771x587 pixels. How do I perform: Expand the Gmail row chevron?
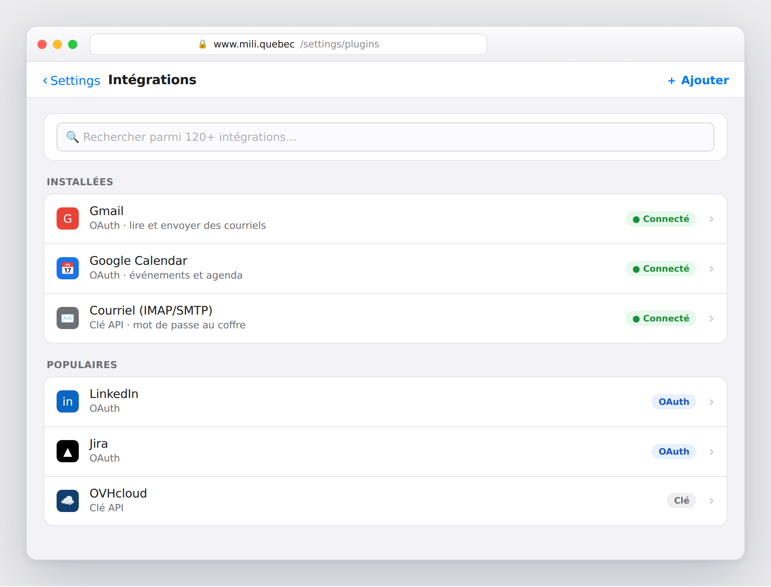711,219
